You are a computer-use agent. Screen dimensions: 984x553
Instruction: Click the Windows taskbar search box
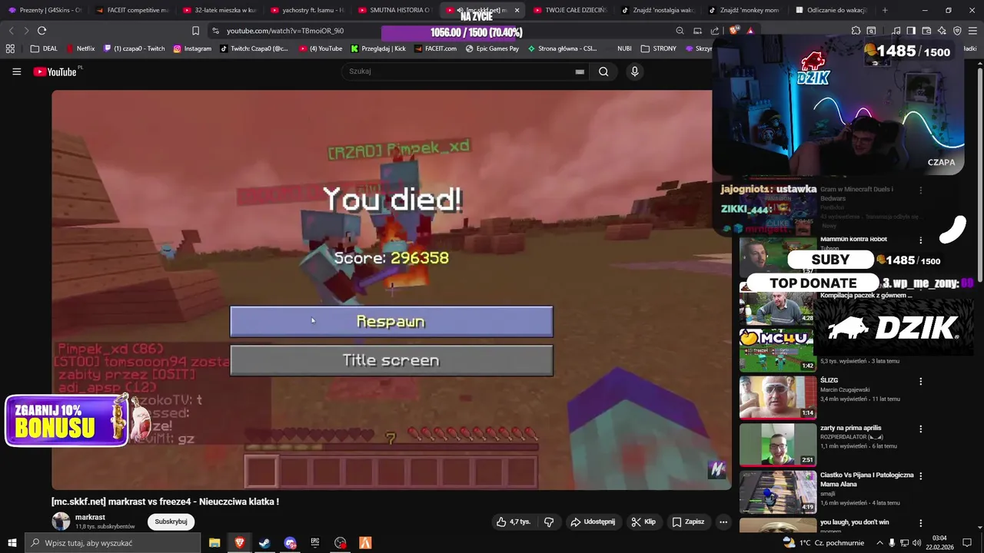click(113, 543)
